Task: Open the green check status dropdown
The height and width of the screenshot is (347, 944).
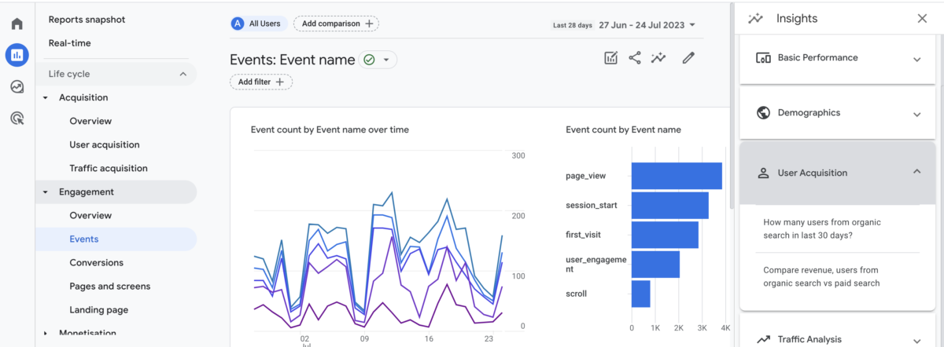Action: click(x=378, y=60)
